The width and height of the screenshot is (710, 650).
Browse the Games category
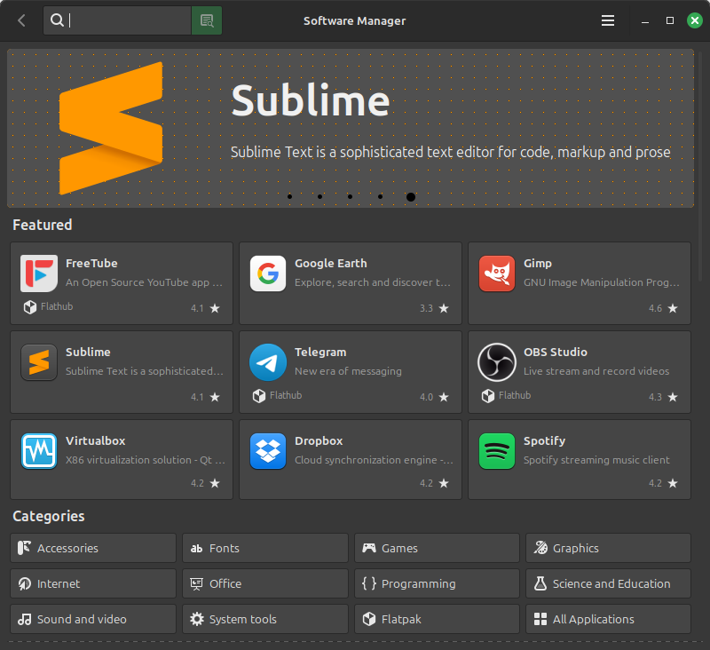click(x=436, y=548)
